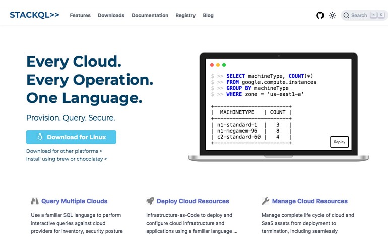Click the wrench icon
The width and height of the screenshot is (388, 237).
[x=265, y=201]
